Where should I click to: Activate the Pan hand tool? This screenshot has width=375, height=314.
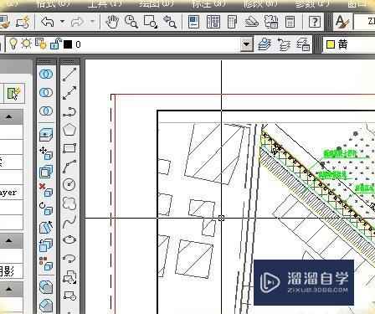(x=112, y=22)
